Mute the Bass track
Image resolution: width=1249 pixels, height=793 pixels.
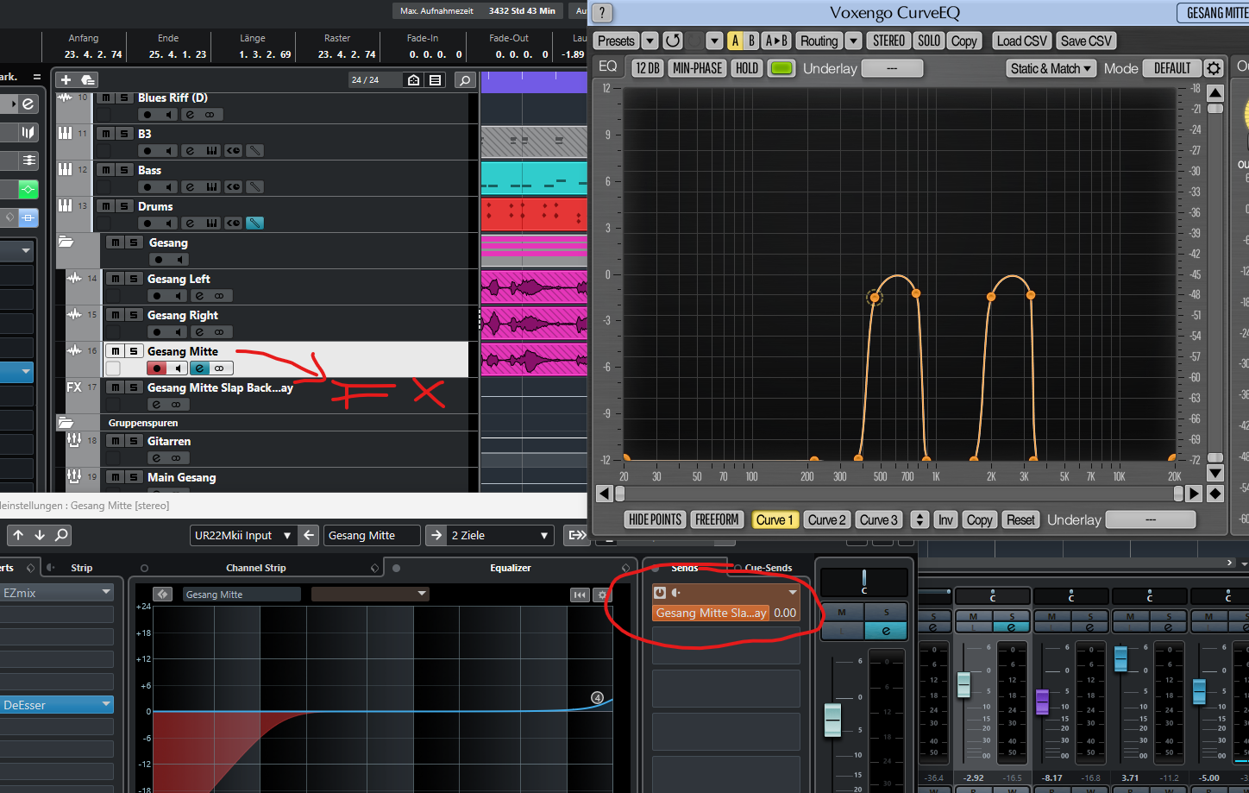pos(105,171)
